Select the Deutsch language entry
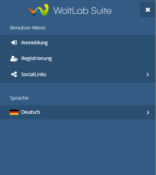Image resolution: width=156 pixels, height=175 pixels. (78, 112)
